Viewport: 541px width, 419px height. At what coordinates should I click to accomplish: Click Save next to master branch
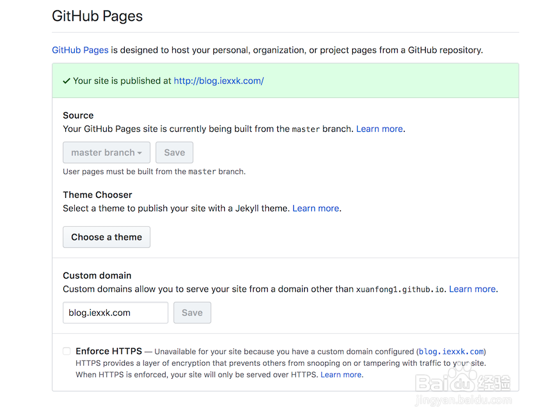coord(174,152)
